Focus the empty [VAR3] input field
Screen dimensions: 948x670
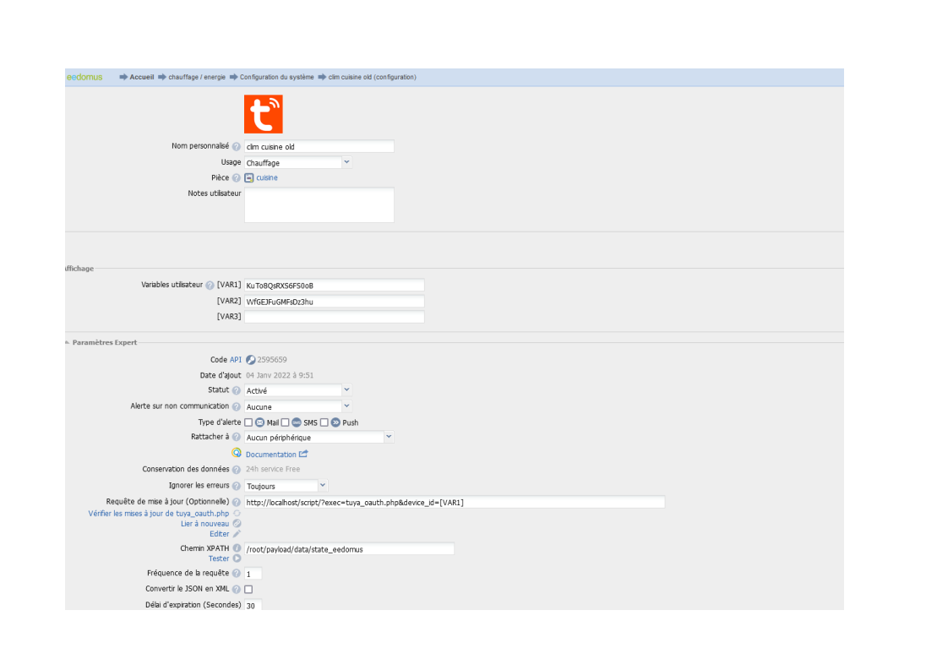point(335,317)
